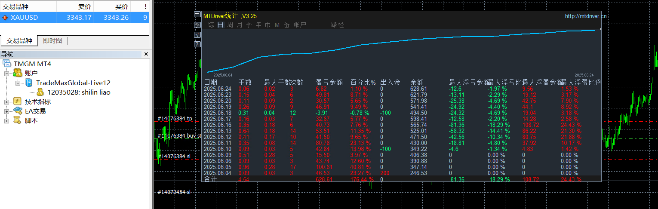Click the TMGM MT4 root icon in navigator
The width and height of the screenshot is (658, 209).
(x=7, y=64)
